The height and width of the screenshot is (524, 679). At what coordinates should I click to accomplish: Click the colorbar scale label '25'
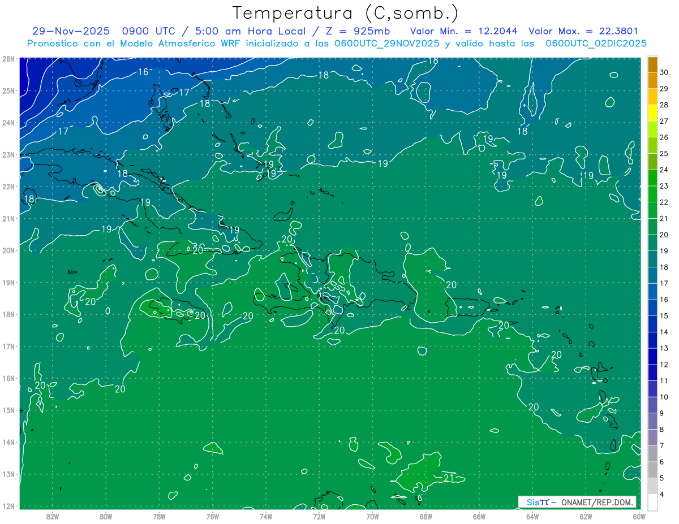coord(664,153)
